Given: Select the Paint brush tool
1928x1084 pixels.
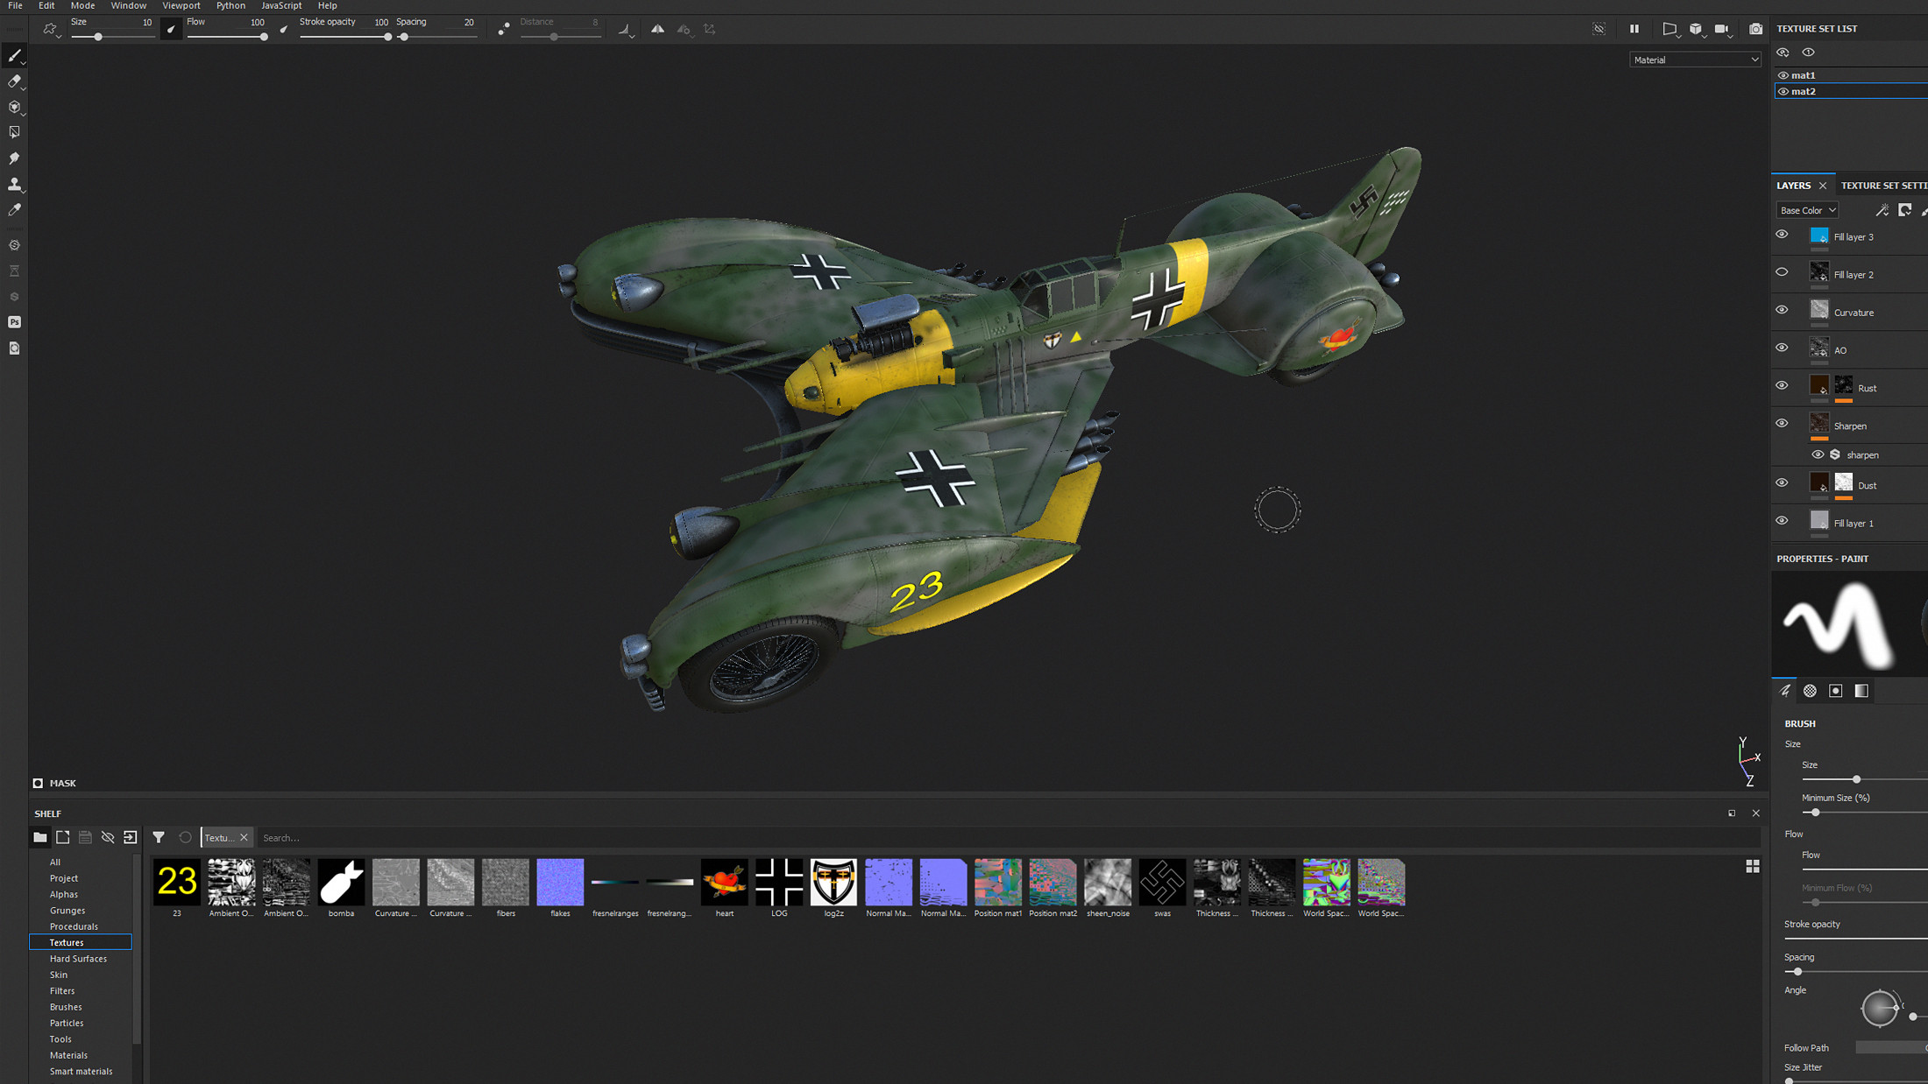Looking at the screenshot, I should (14, 56).
